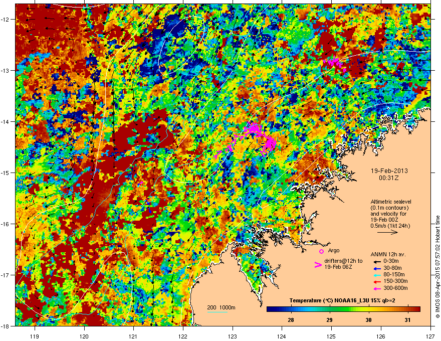Click the 'Argo' legend label
Screen dimensions: 441x341
click(334, 250)
